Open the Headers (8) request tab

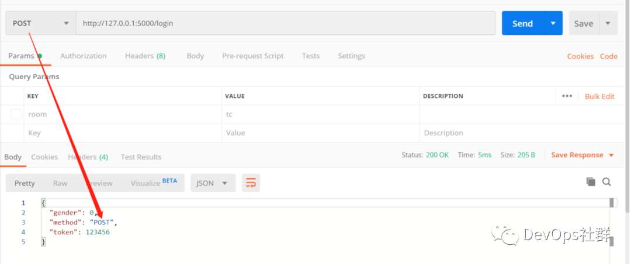tap(145, 56)
